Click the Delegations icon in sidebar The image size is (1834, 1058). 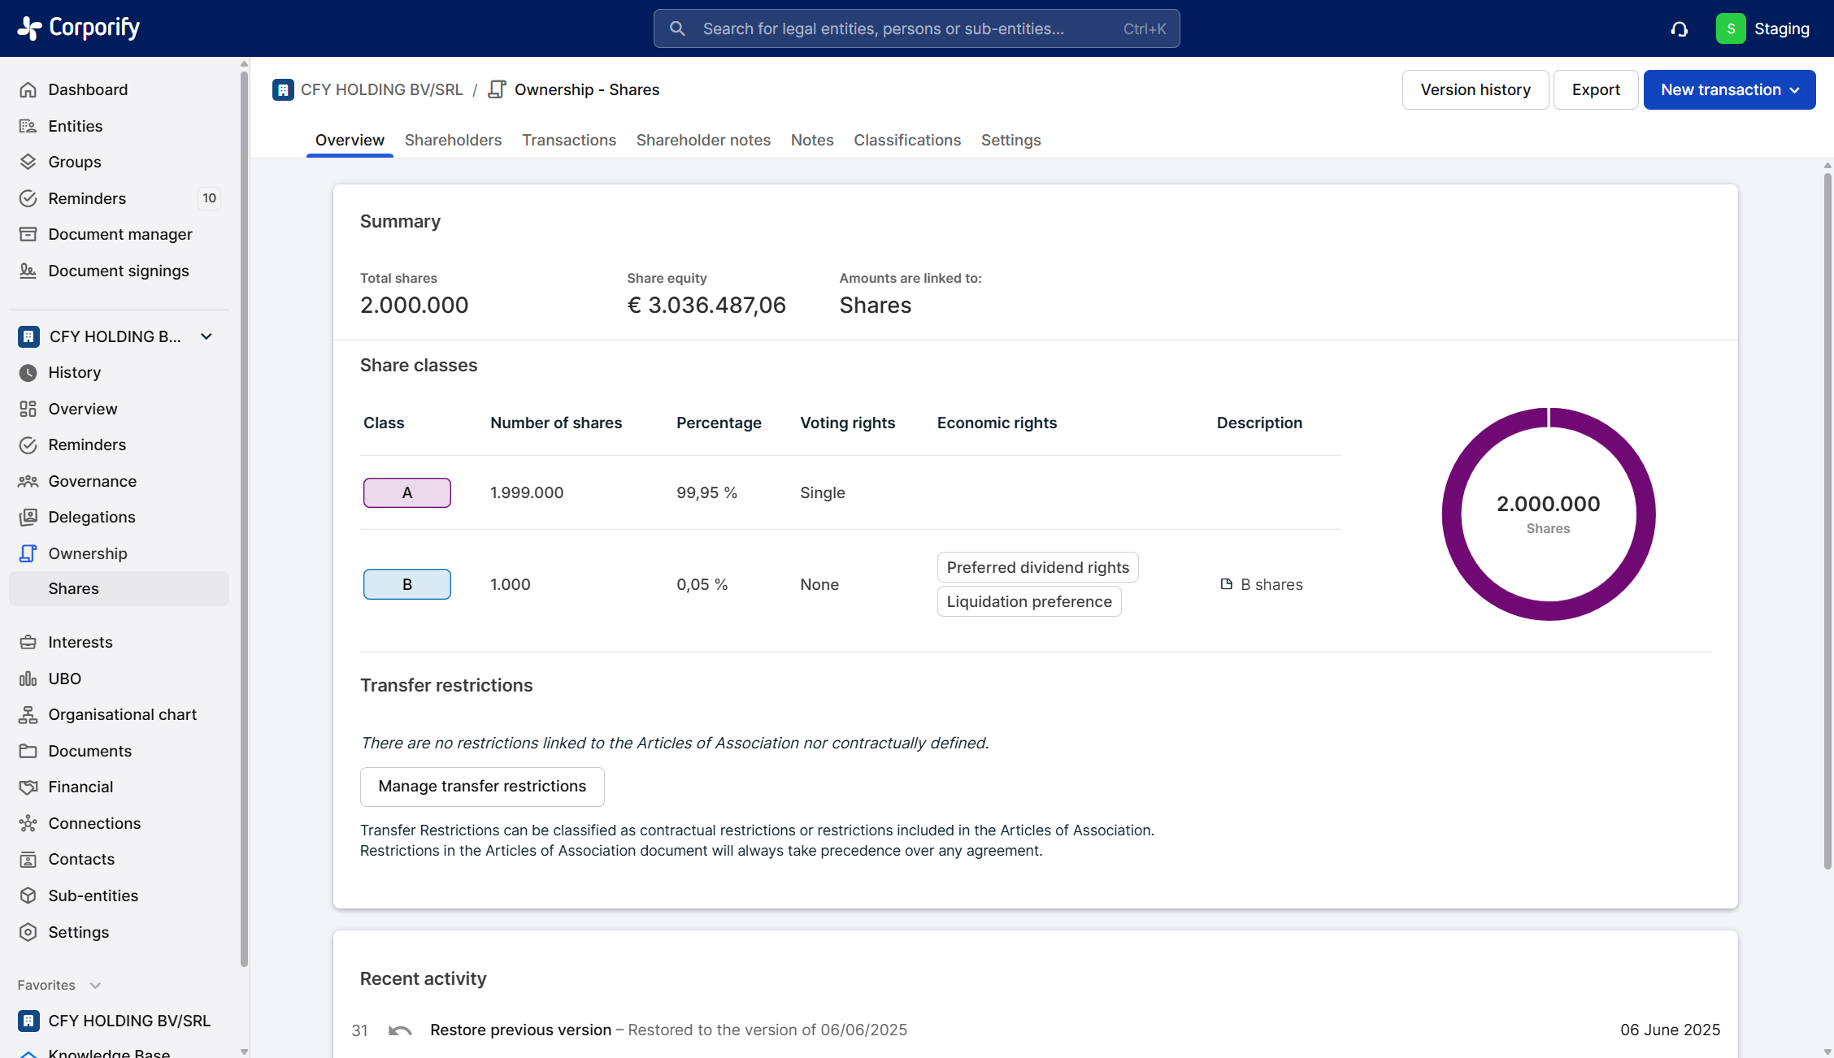(x=28, y=517)
